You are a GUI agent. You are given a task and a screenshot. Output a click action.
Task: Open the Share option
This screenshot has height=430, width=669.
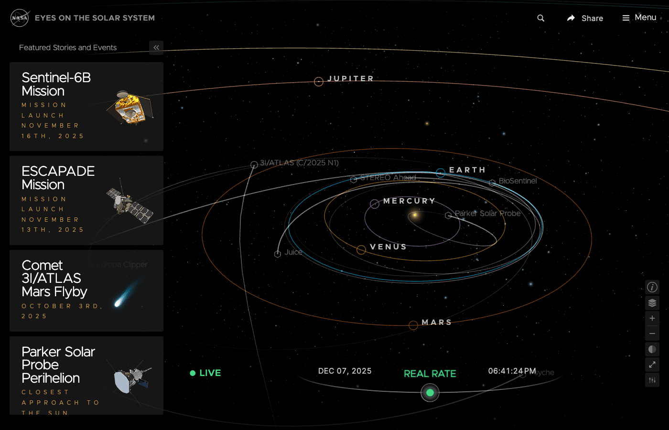[x=585, y=18]
